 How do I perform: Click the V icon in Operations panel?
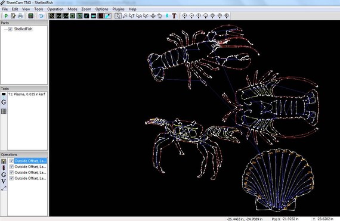(4, 182)
